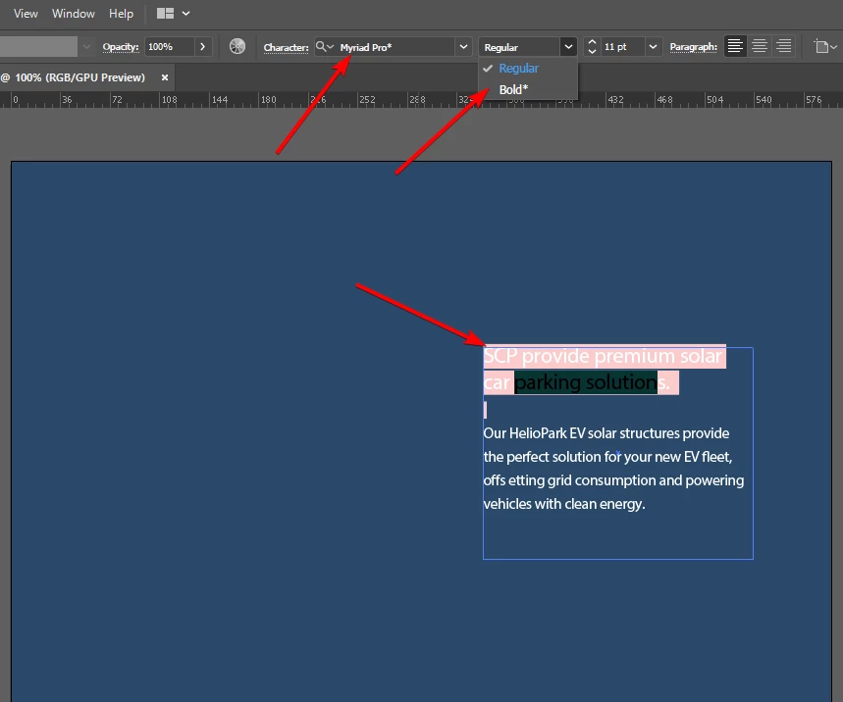The width and height of the screenshot is (843, 702).
Task: Open the Window menu
Action: click(74, 14)
